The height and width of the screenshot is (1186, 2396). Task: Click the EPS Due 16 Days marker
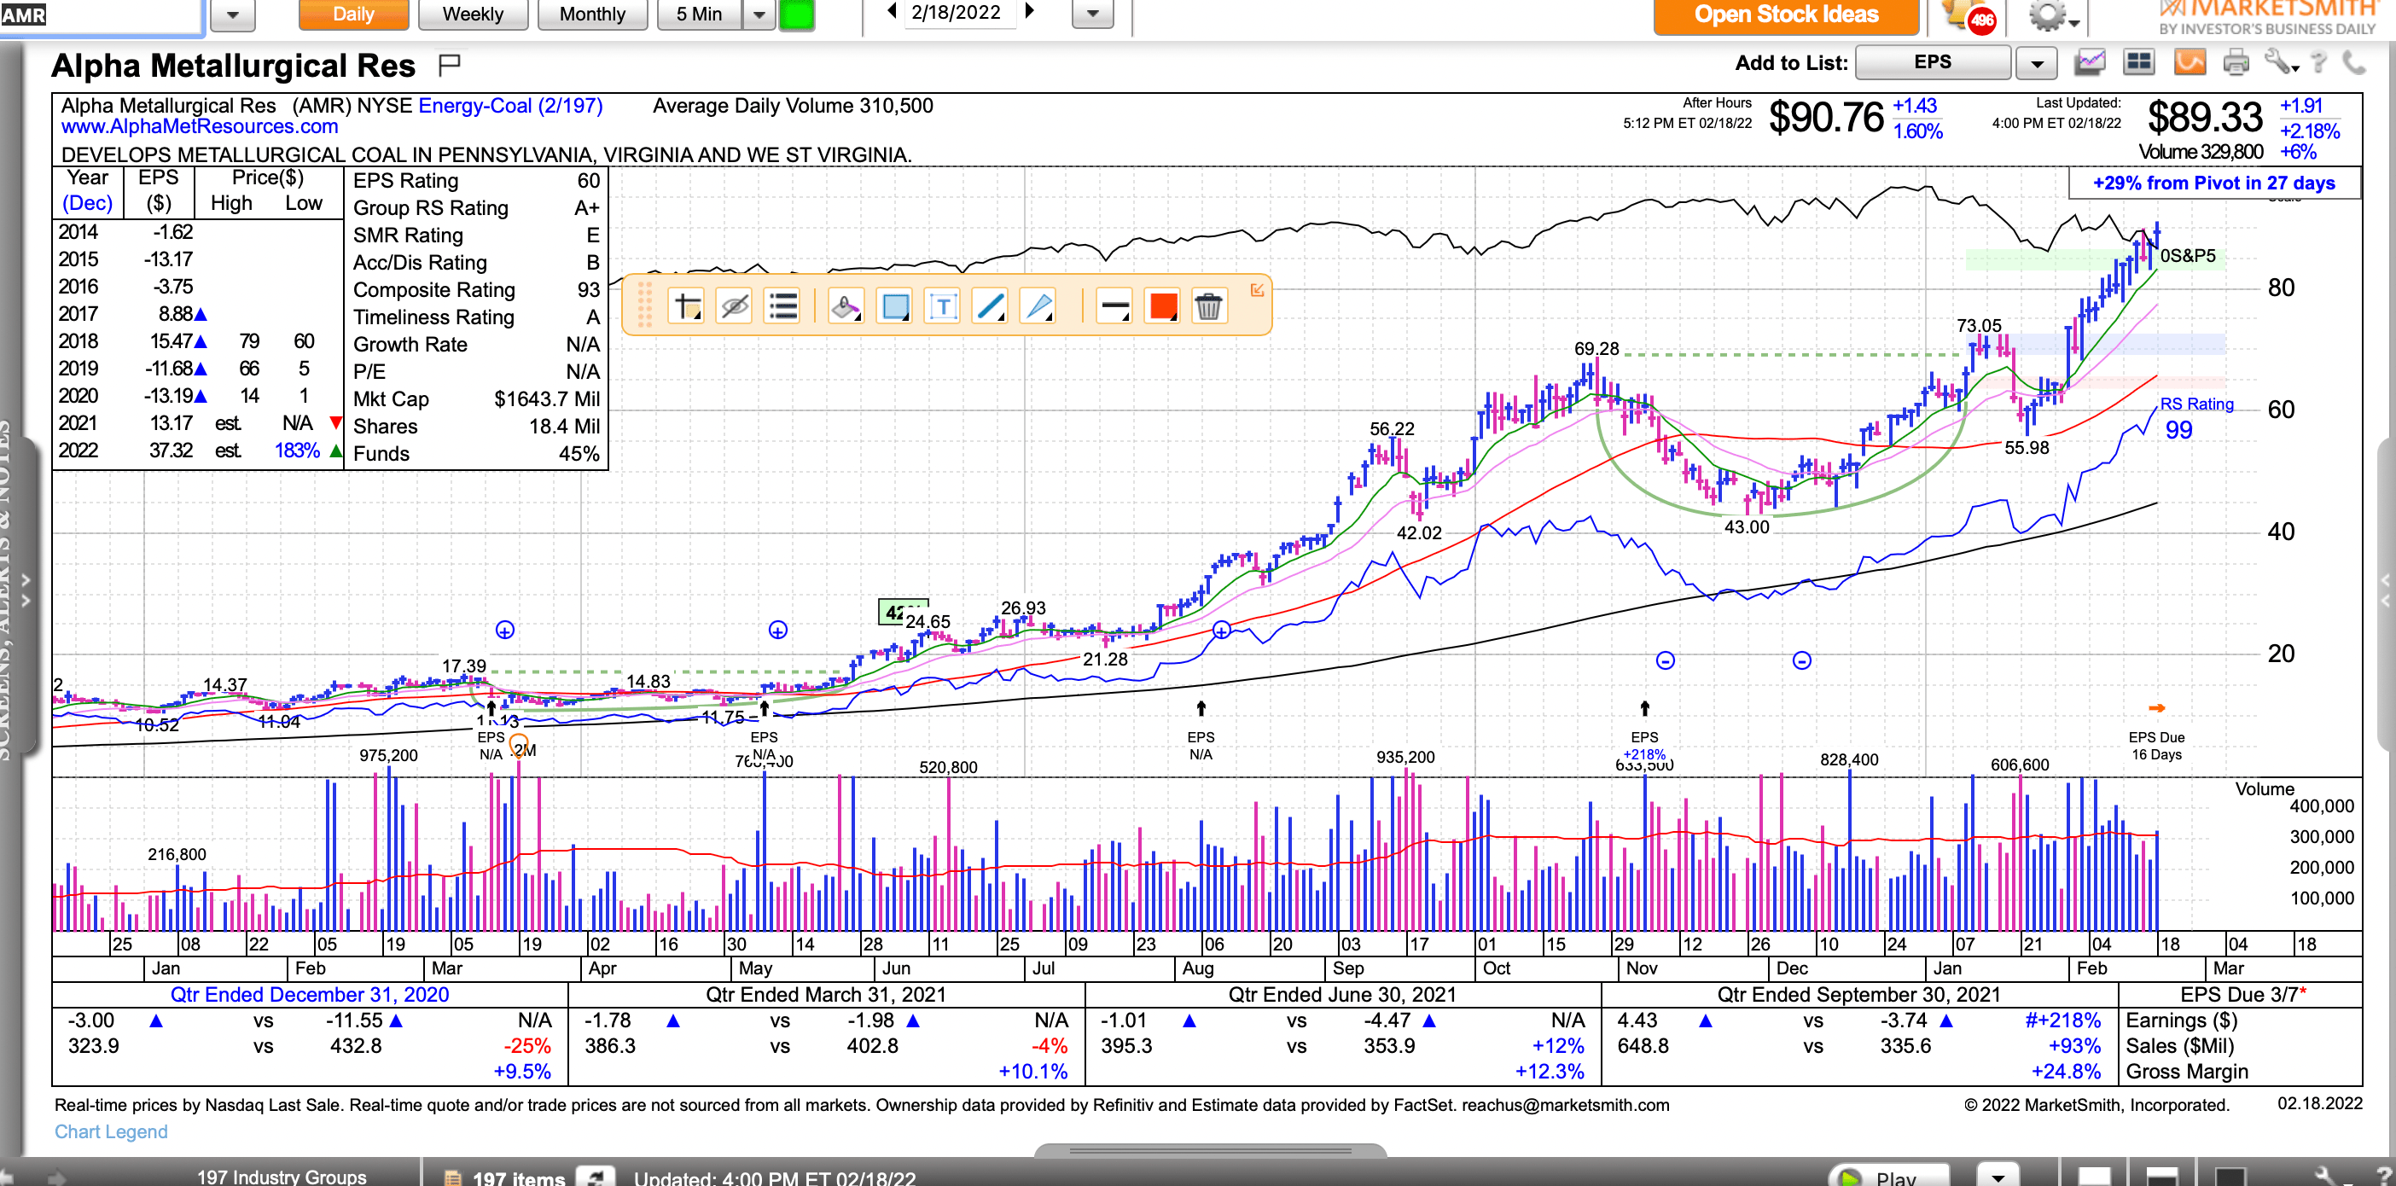[x=2157, y=745]
